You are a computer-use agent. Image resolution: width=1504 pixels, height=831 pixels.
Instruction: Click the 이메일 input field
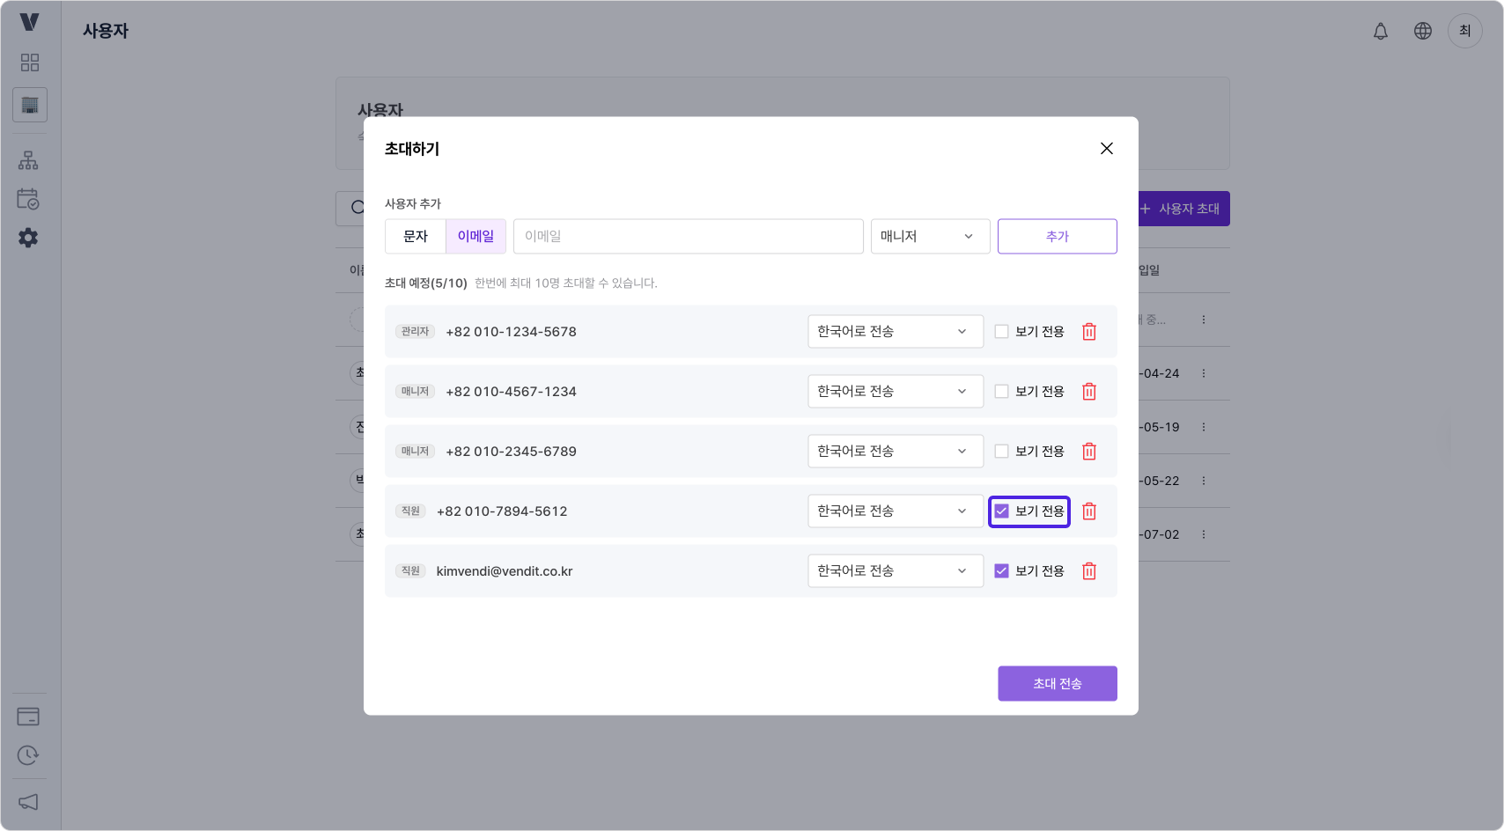coord(688,236)
